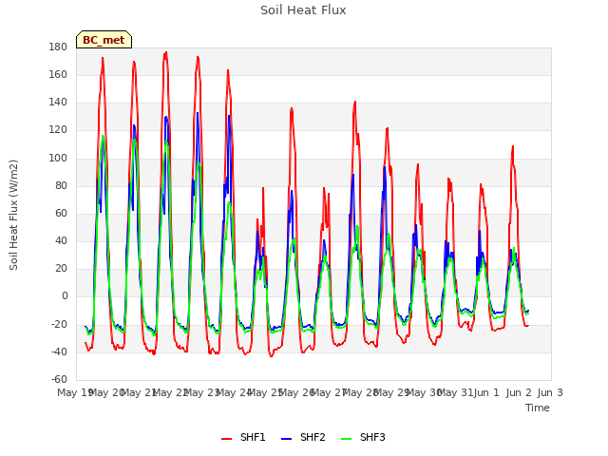Click the 180 y-axis tick label
The image size is (608, 456).
click(x=58, y=47)
